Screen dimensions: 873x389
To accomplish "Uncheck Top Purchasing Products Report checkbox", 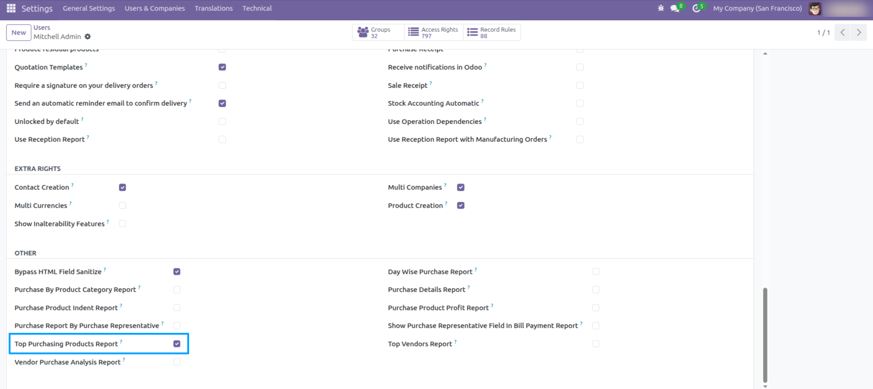I will [x=177, y=344].
